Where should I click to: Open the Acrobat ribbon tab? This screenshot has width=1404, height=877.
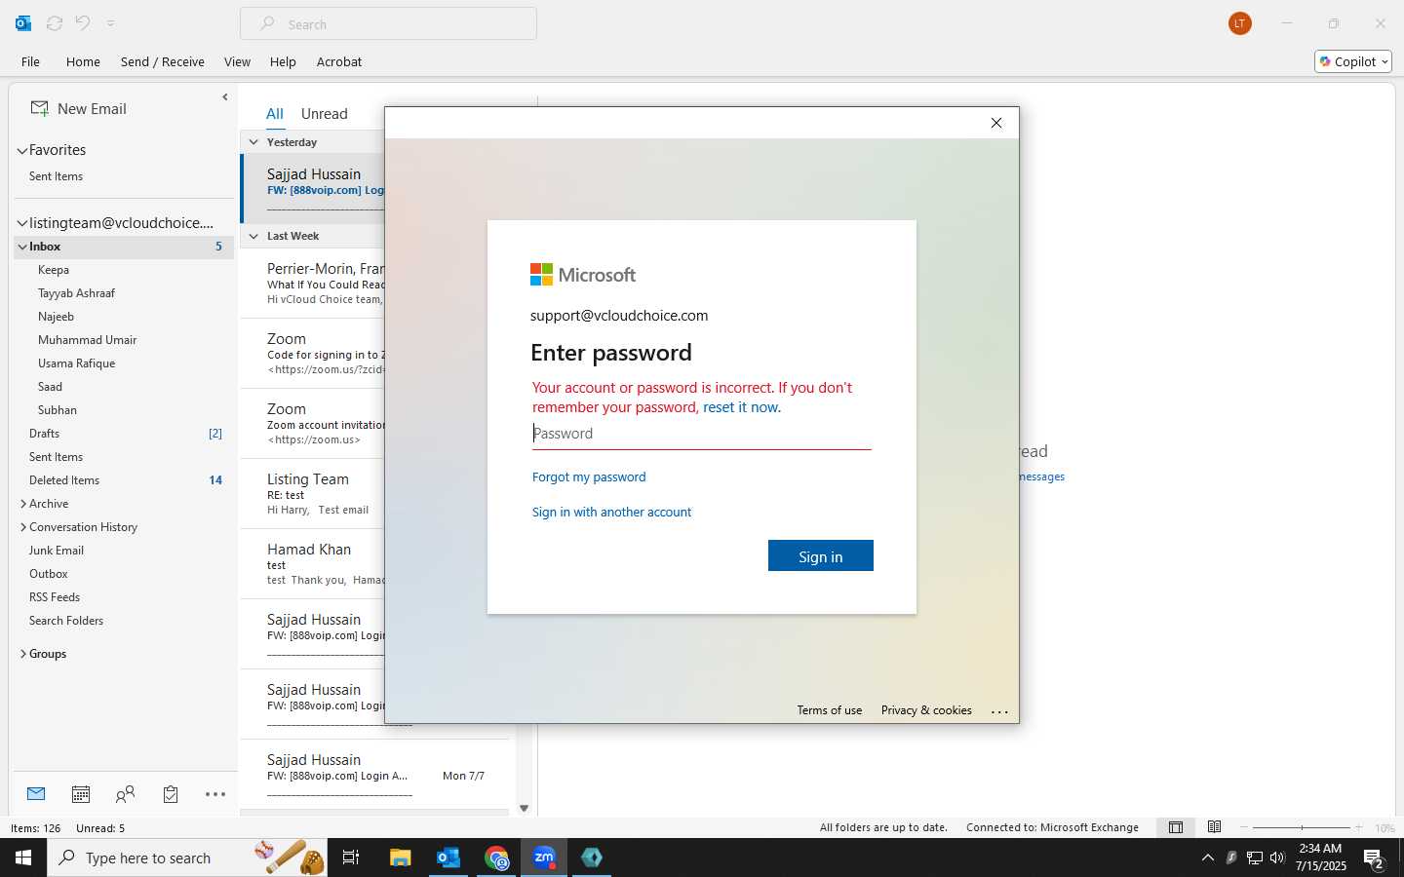(339, 61)
